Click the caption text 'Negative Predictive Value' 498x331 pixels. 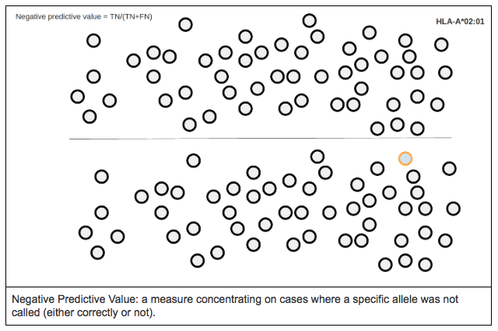(x=74, y=299)
